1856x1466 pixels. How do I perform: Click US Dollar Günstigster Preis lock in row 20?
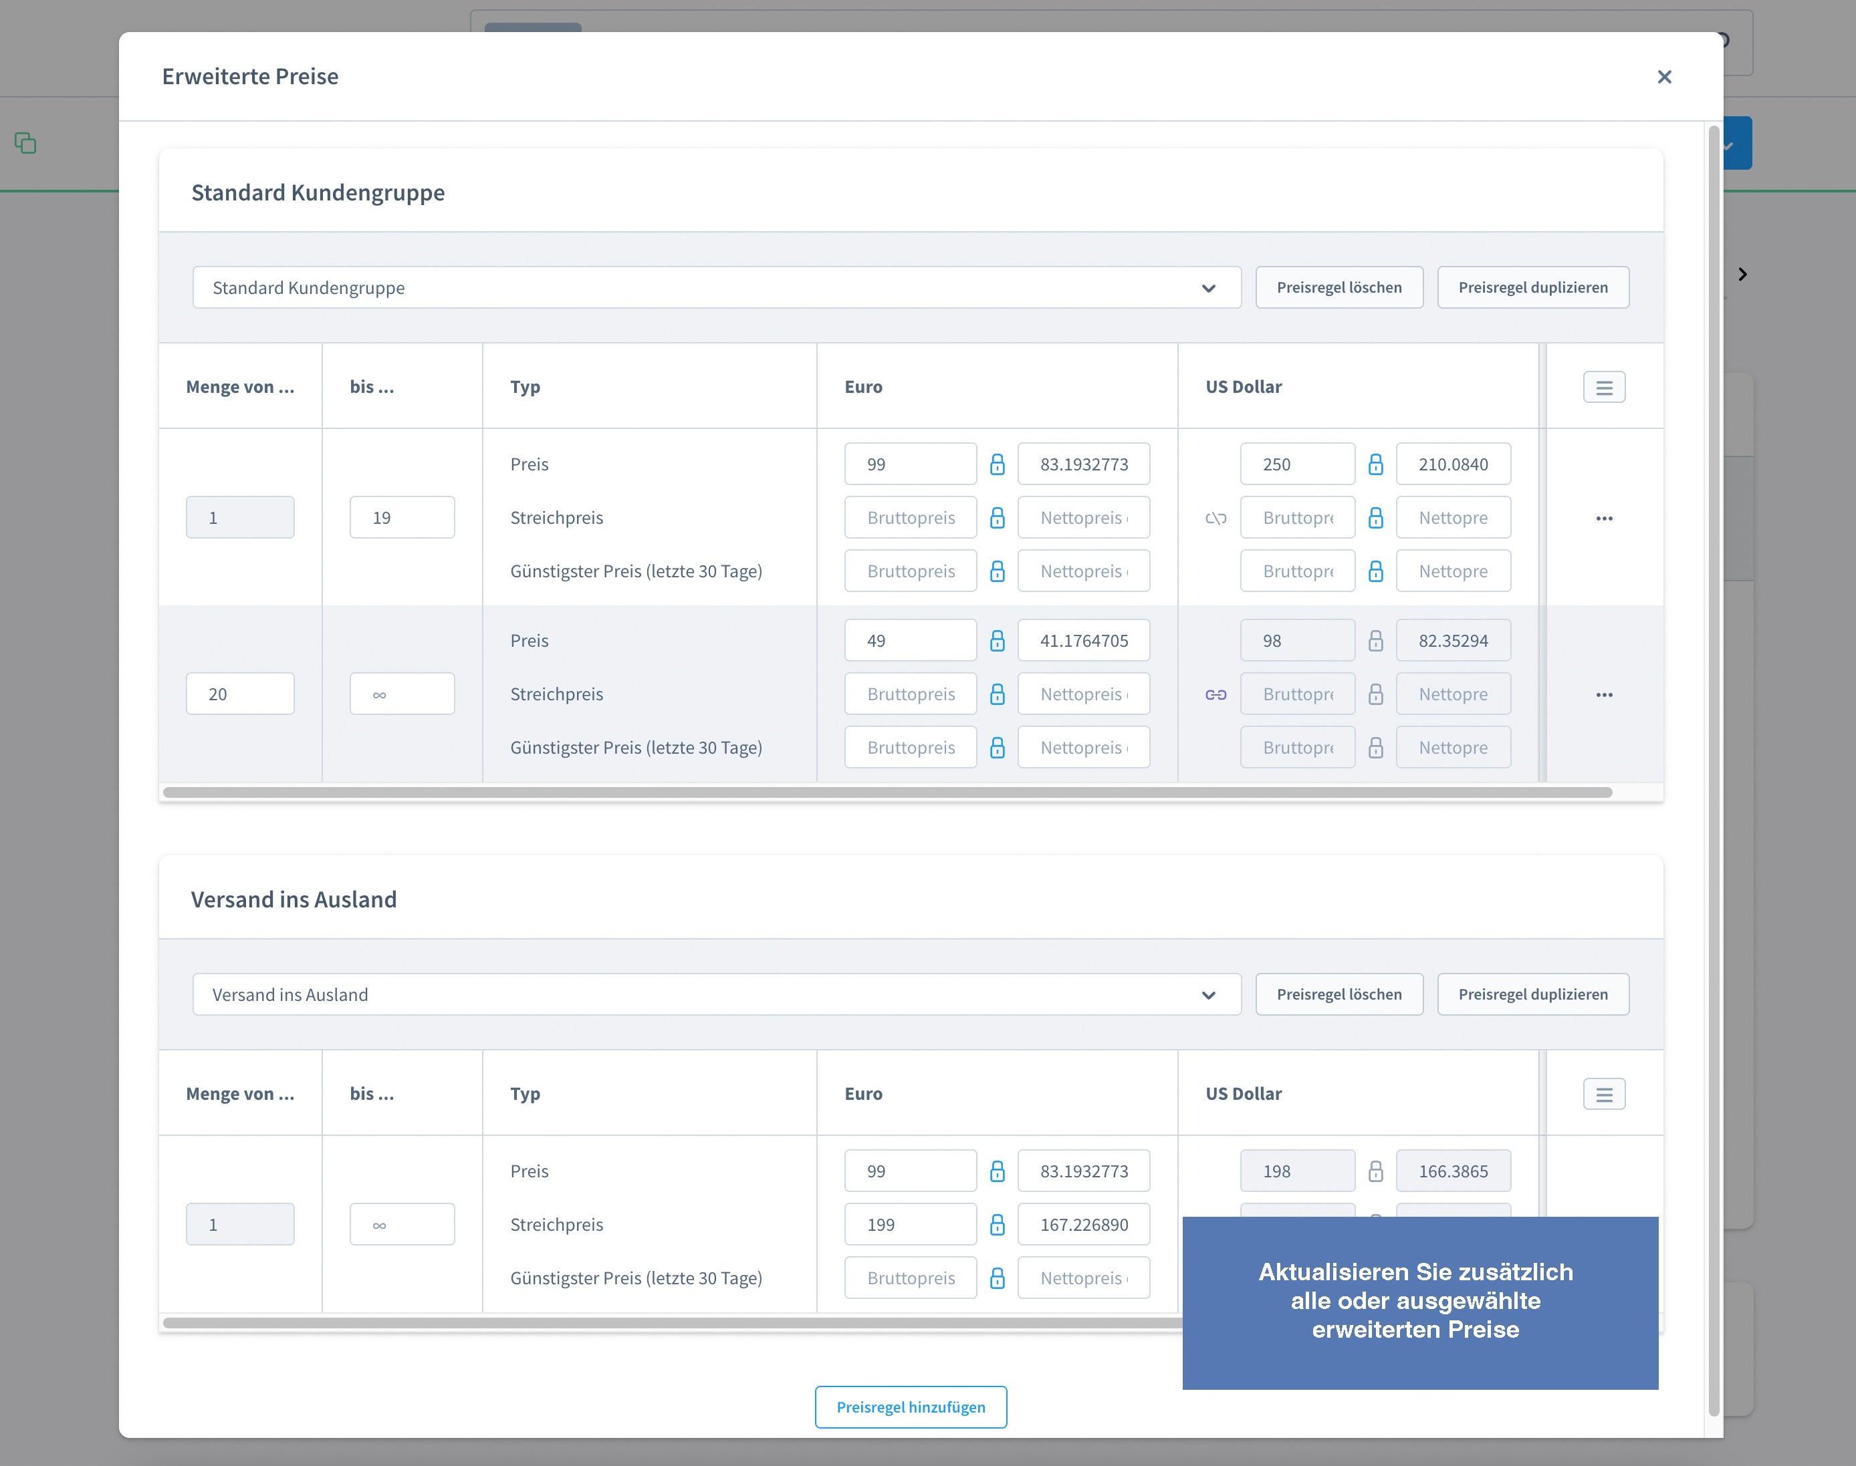[1375, 748]
